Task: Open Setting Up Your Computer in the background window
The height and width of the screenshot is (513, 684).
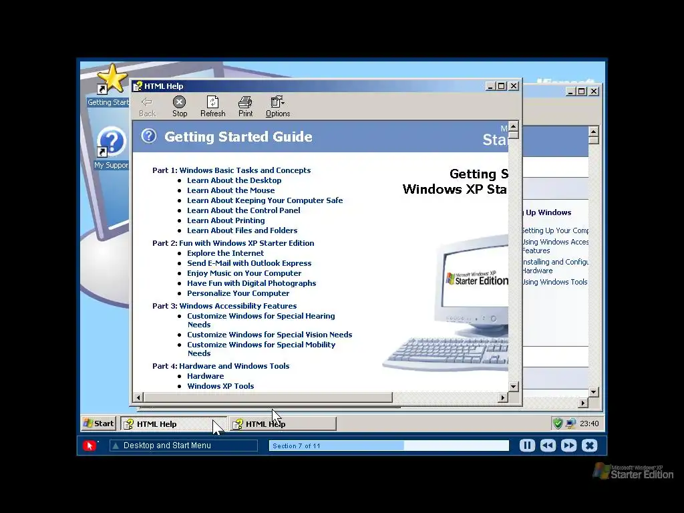Action: tap(555, 230)
